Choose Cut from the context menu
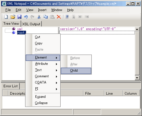142x116 pixels. pos(43,37)
